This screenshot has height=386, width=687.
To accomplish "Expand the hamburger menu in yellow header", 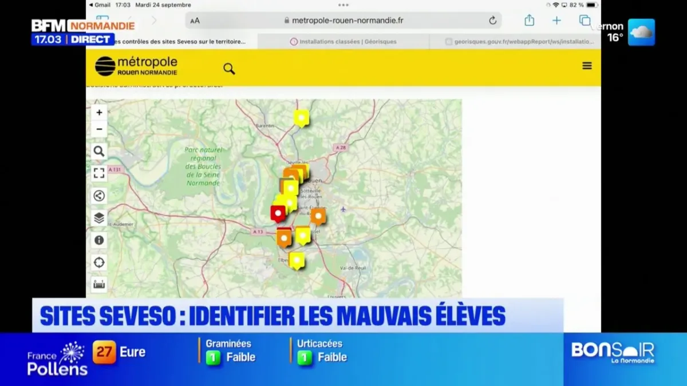I will [x=587, y=66].
